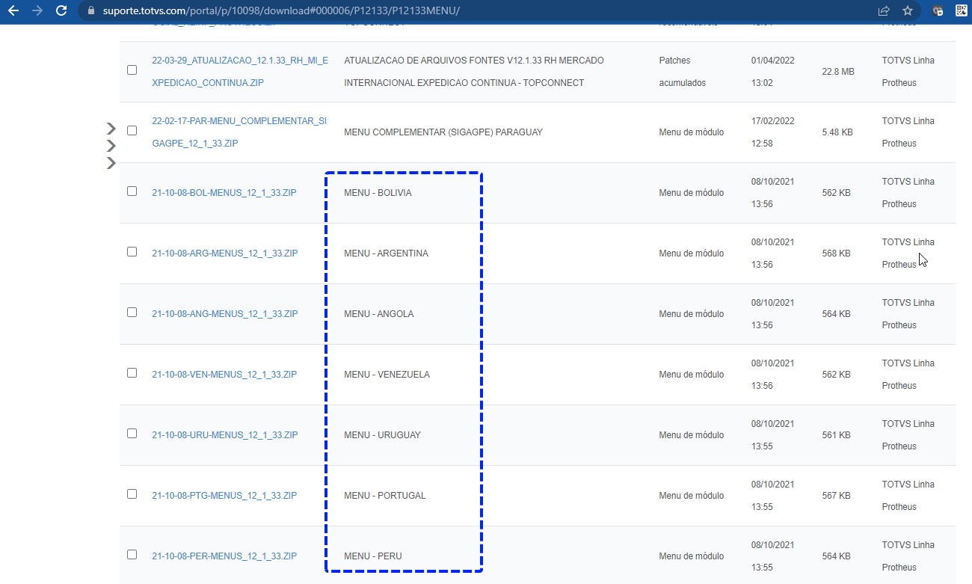Click the 'MENU - ARGENTINA' description text
This screenshot has height=584, width=972.
(x=386, y=253)
